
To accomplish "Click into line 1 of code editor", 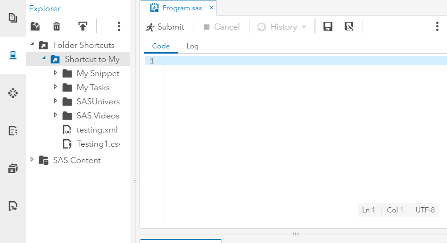I will [306, 61].
